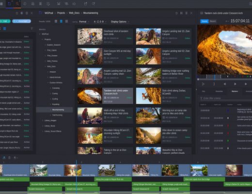The height and width of the screenshot is (194, 252).
Task: Click the mark in icon below the viewer
Action: 203,84
